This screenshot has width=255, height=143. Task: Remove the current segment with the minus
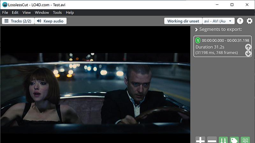point(212,140)
